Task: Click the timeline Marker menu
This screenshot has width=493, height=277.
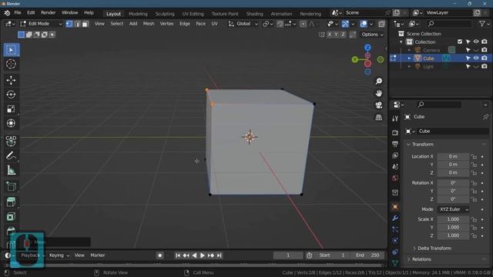Action: [98, 255]
